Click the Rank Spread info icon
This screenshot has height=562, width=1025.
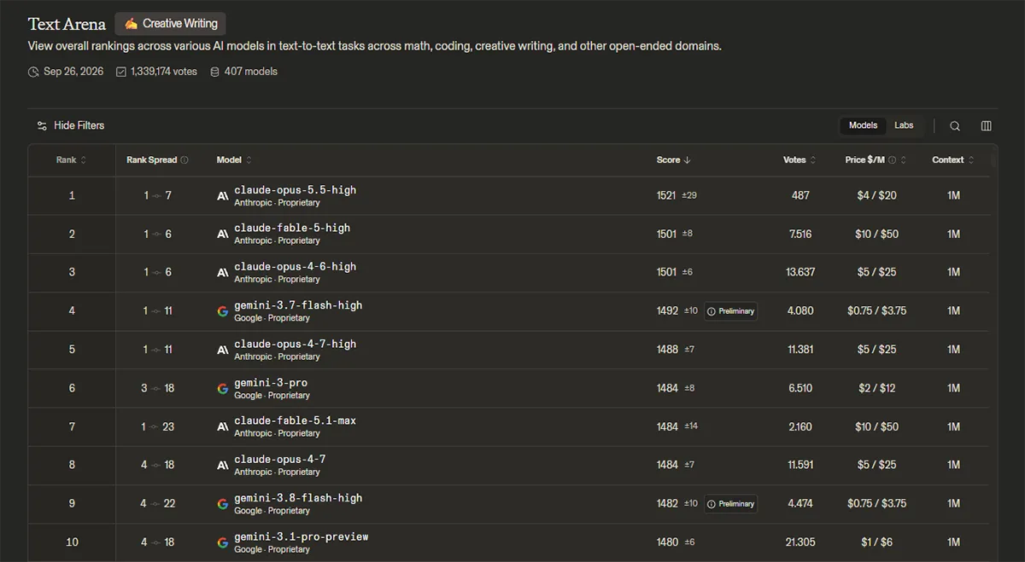(184, 160)
